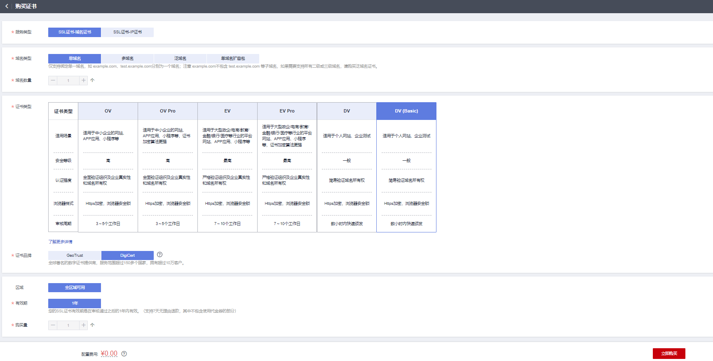Decrease the 域名数量 count with the minus button

(x=53, y=80)
